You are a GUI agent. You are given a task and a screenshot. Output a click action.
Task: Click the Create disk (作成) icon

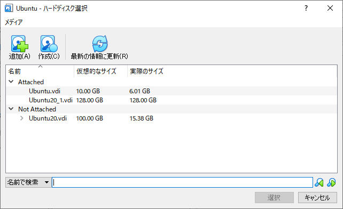click(x=49, y=44)
